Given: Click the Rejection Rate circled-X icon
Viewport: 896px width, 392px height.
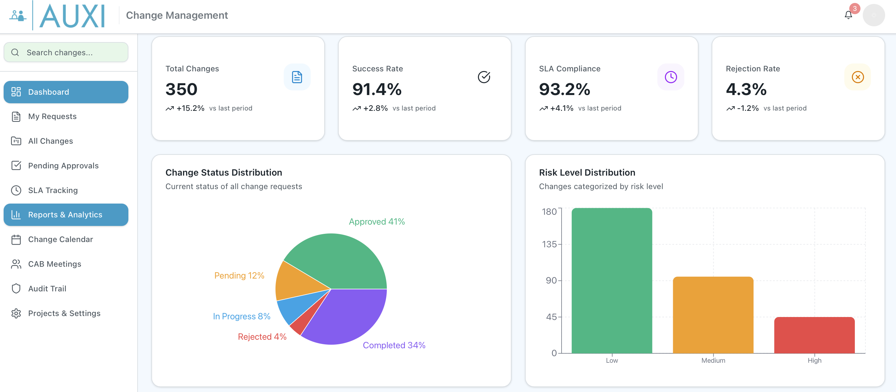Looking at the screenshot, I should (x=858, y=77).
